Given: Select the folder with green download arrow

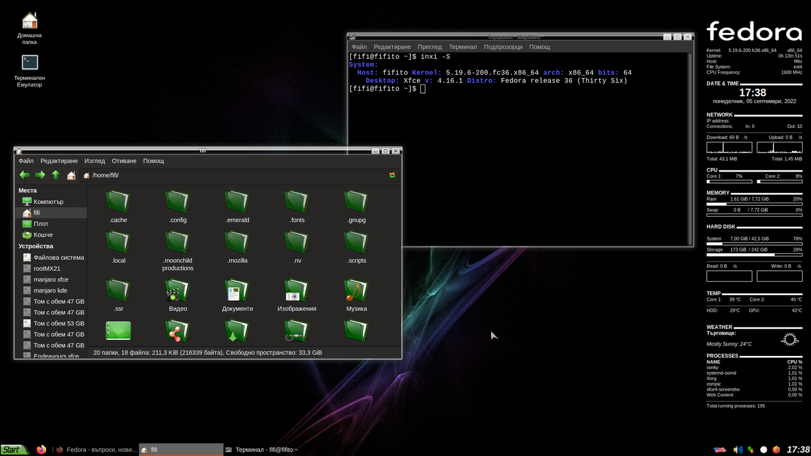Looking at the screenshot, I should (x=238, y=331).
